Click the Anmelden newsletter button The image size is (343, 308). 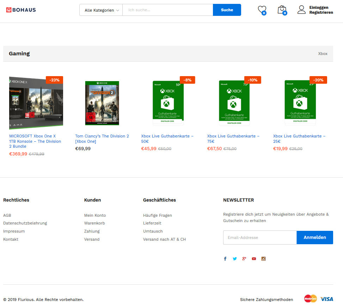(x=315, y=238)
